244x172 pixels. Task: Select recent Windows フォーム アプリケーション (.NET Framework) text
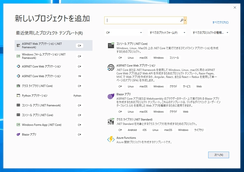pos(44,56)
